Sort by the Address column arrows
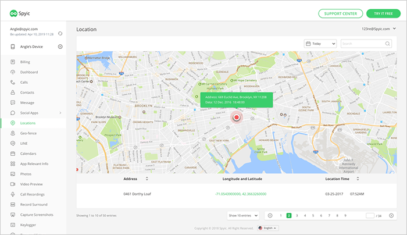The width and height of the screenshot is (407, 235). 147,179
